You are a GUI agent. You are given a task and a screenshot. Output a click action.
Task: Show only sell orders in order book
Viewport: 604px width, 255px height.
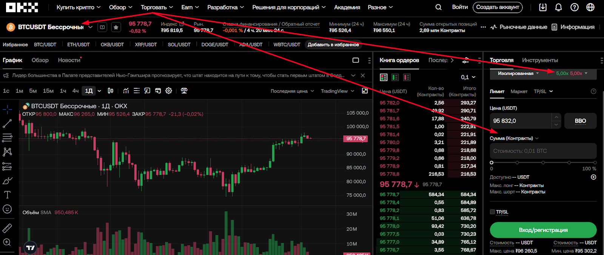407,77
